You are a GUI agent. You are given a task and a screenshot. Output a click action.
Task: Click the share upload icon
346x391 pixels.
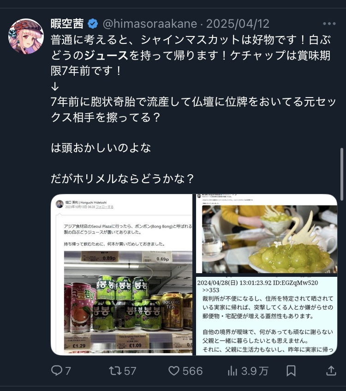331,371
